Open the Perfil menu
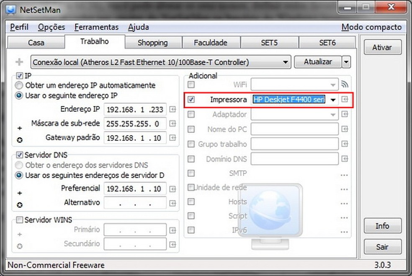 click(x=19, y=27)
